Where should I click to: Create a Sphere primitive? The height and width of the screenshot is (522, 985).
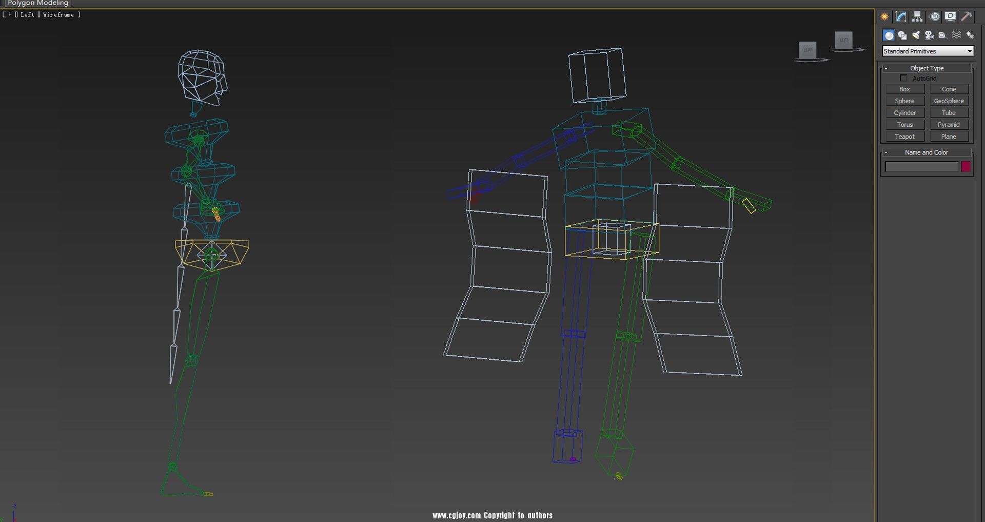[x=905, y=101]
